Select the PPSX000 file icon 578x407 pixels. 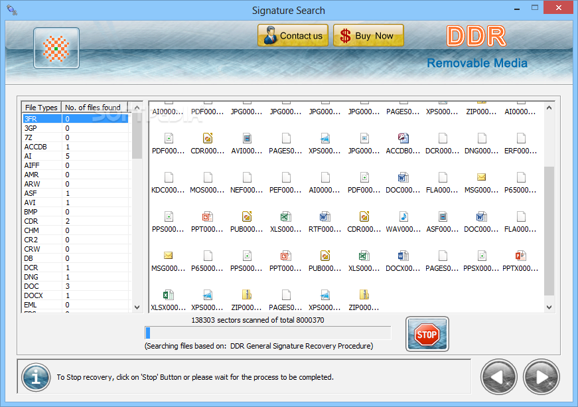(x=482, y=256)
